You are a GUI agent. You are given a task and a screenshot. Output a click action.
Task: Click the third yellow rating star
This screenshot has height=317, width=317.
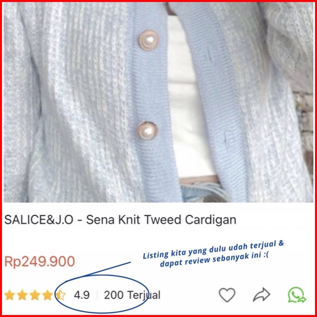click(35, 295)
